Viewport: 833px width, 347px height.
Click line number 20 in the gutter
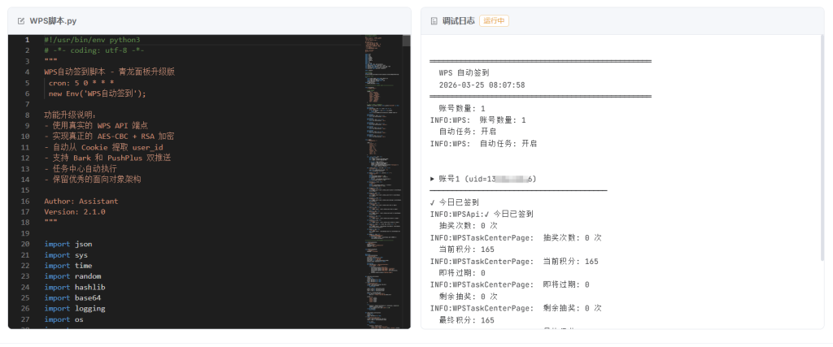(x=25, y=244)
